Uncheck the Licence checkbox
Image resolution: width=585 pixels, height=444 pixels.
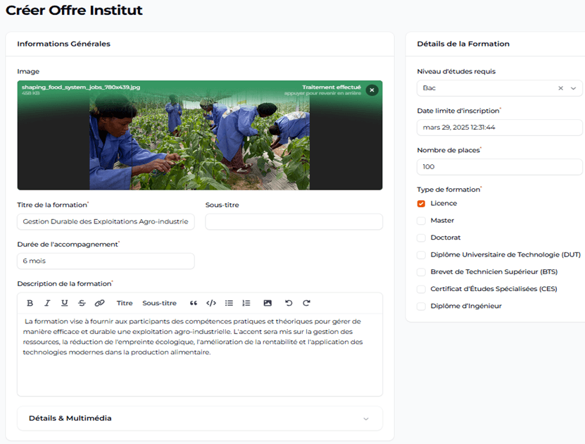click(421, 204)
